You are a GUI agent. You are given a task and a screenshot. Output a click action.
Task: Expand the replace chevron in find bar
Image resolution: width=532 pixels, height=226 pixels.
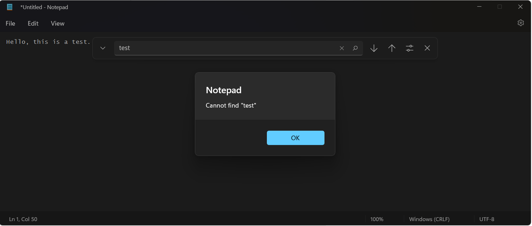tap(103, 48)
